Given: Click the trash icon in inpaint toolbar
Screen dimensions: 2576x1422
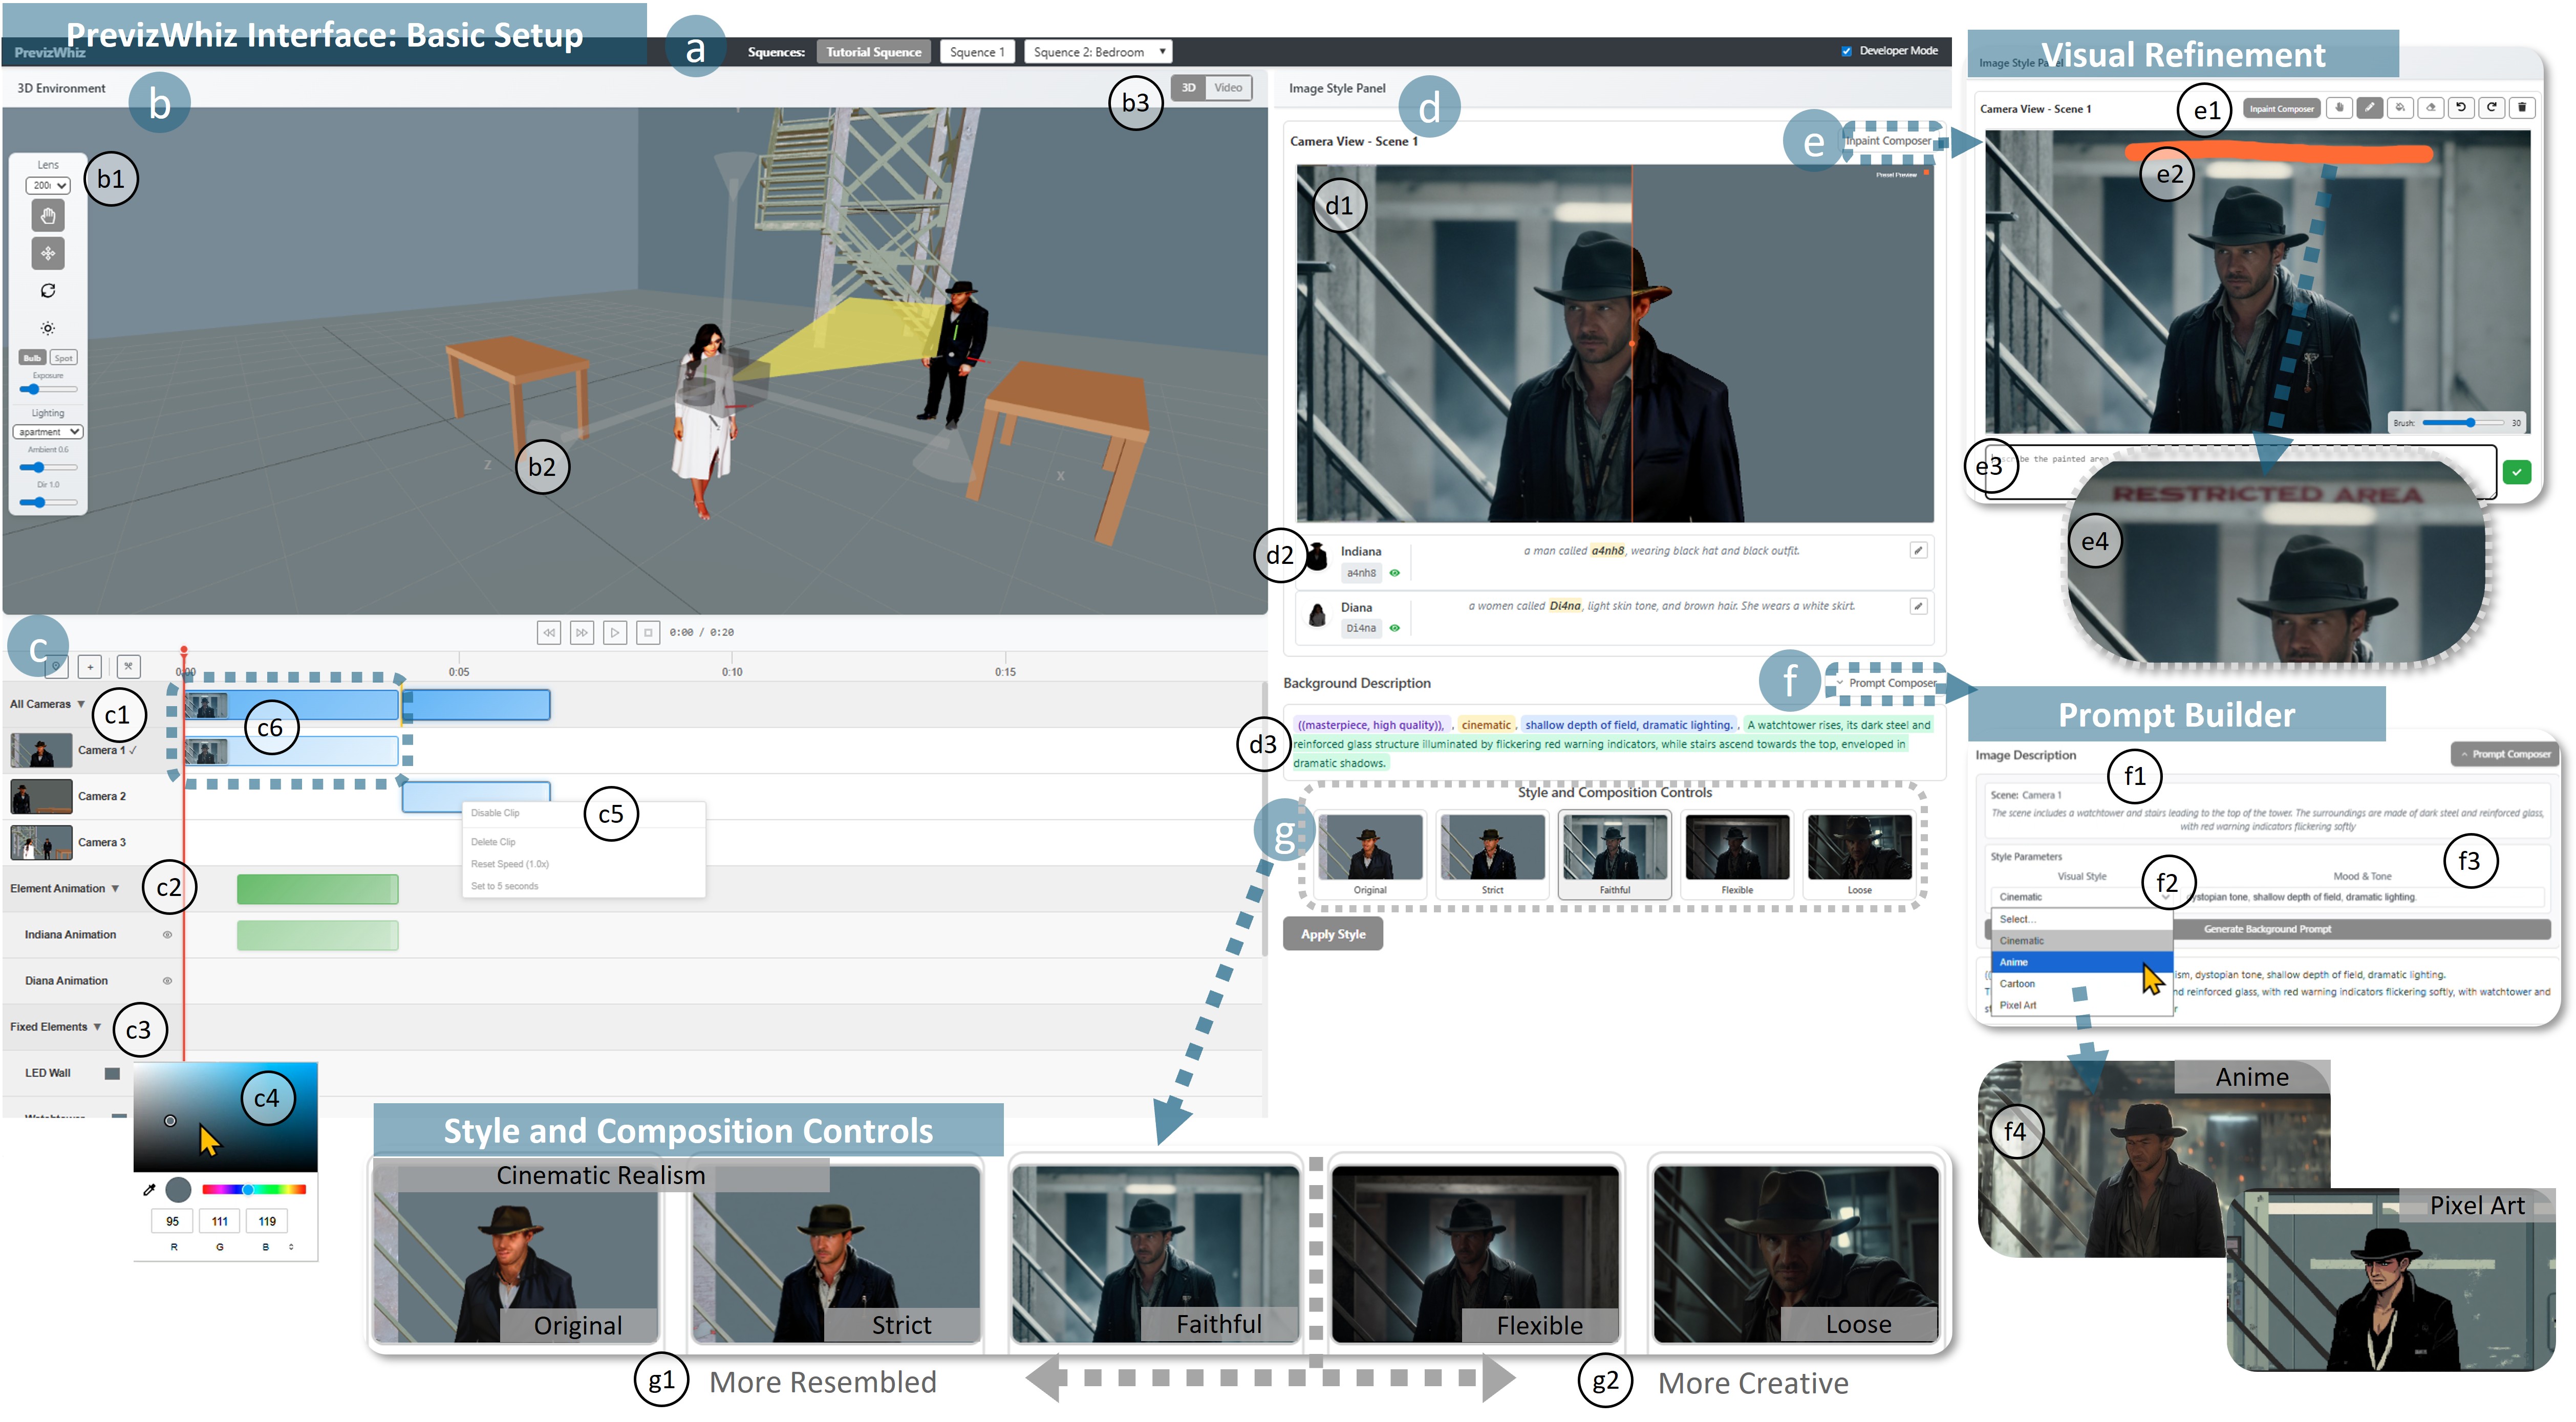Looking at the screenshot, I should click(2522, 108).
